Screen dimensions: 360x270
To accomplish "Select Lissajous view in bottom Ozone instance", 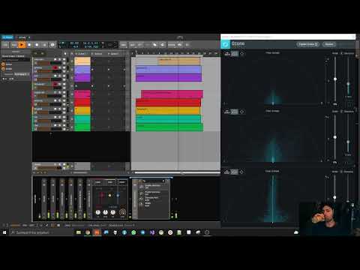I will [x=241, y=172].
